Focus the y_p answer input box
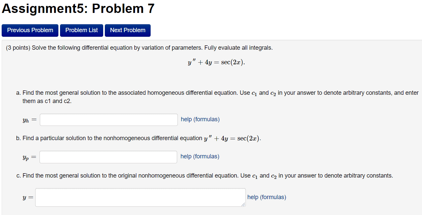 pyautogui.click(x=108, y=157)
